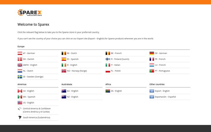The image size is (211, 132).
Task: Select South America (Sudamérica) link
Action: pos(36,117)
